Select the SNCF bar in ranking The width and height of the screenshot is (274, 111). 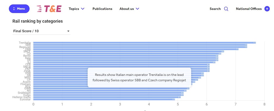click(x=129, y=52)
